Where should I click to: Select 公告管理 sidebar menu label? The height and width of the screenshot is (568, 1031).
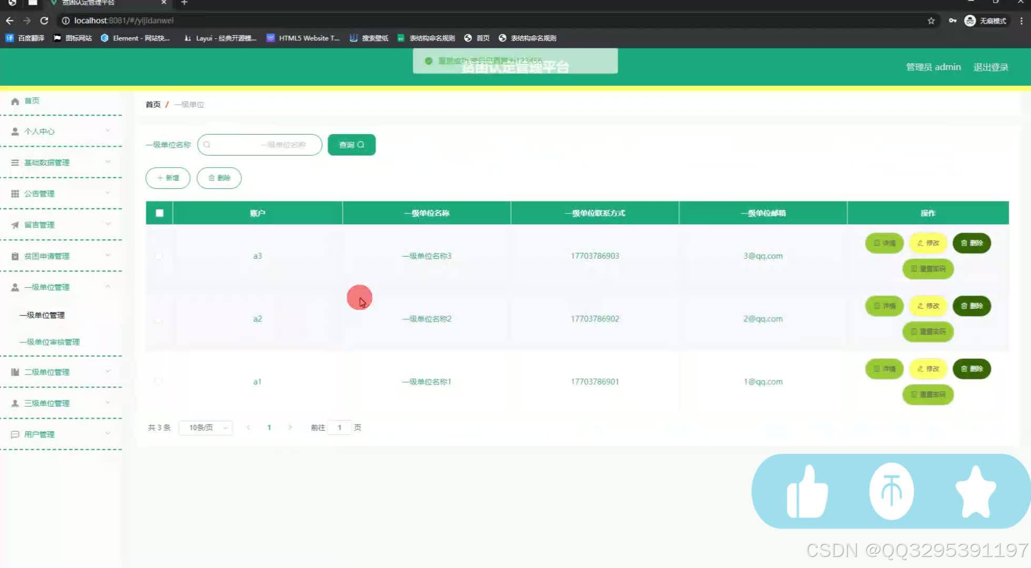coord(39,194)
